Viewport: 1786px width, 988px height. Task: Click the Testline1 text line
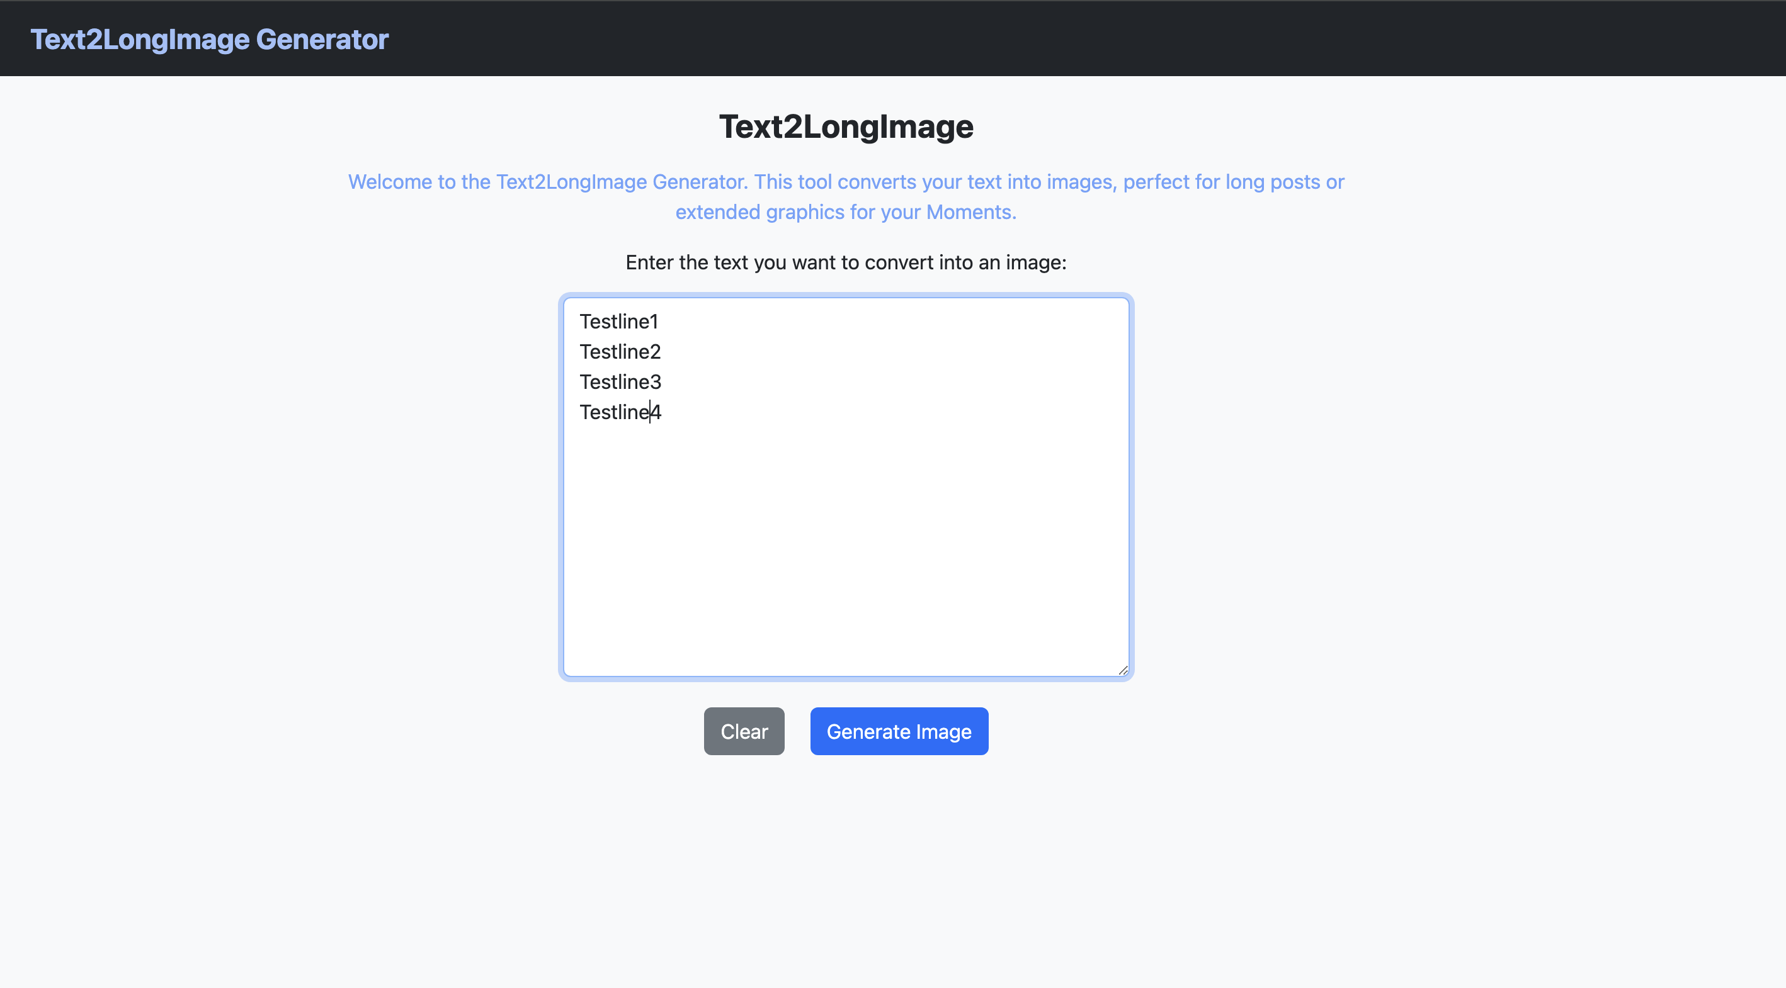click(618, 322)
